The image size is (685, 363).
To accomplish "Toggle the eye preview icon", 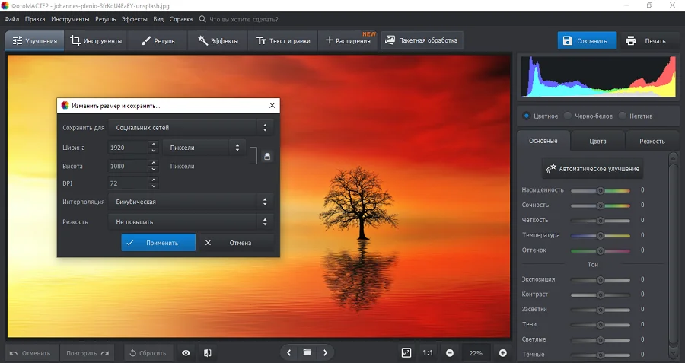I will tap(186, 353).
